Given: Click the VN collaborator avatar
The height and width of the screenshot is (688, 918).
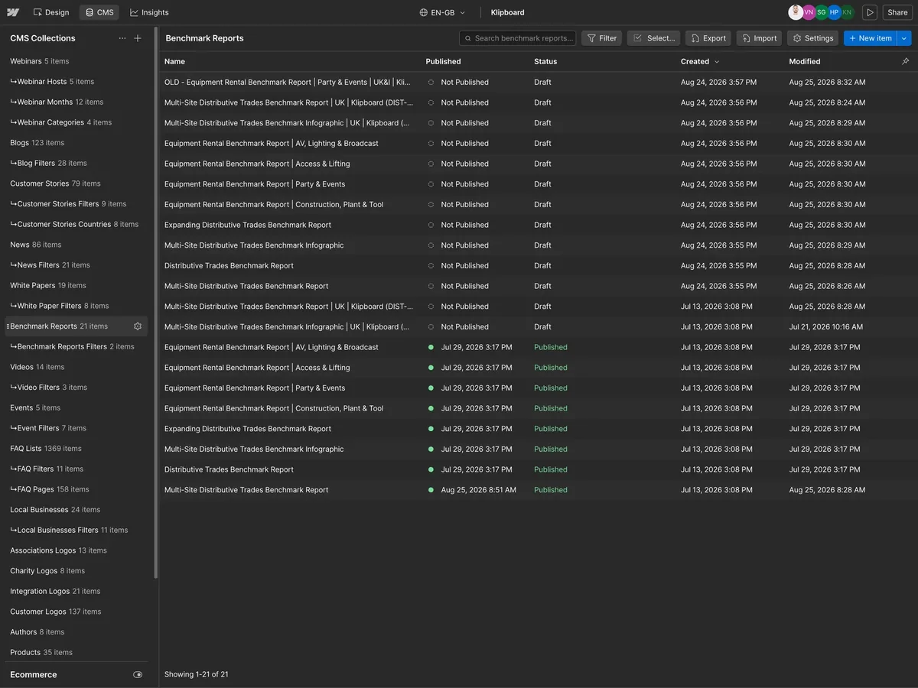Looking at the screenshot, I should pos(809,12).
